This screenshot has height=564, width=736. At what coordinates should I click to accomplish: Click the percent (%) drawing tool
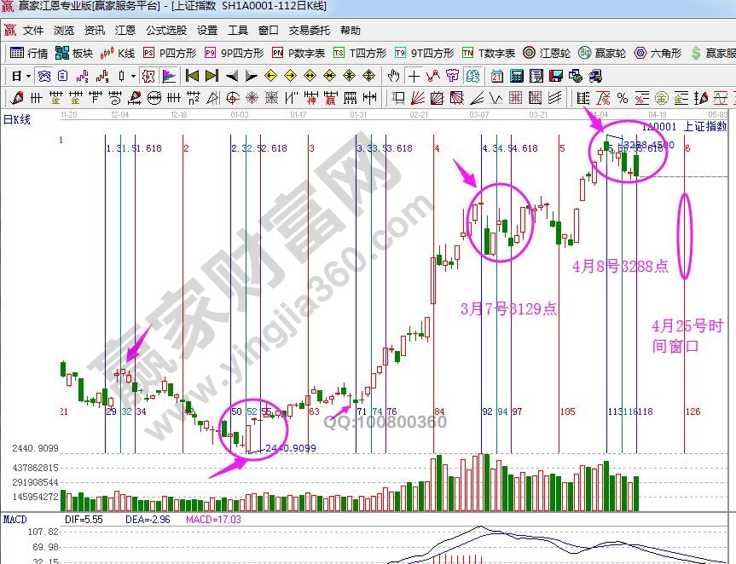(623, 97)
